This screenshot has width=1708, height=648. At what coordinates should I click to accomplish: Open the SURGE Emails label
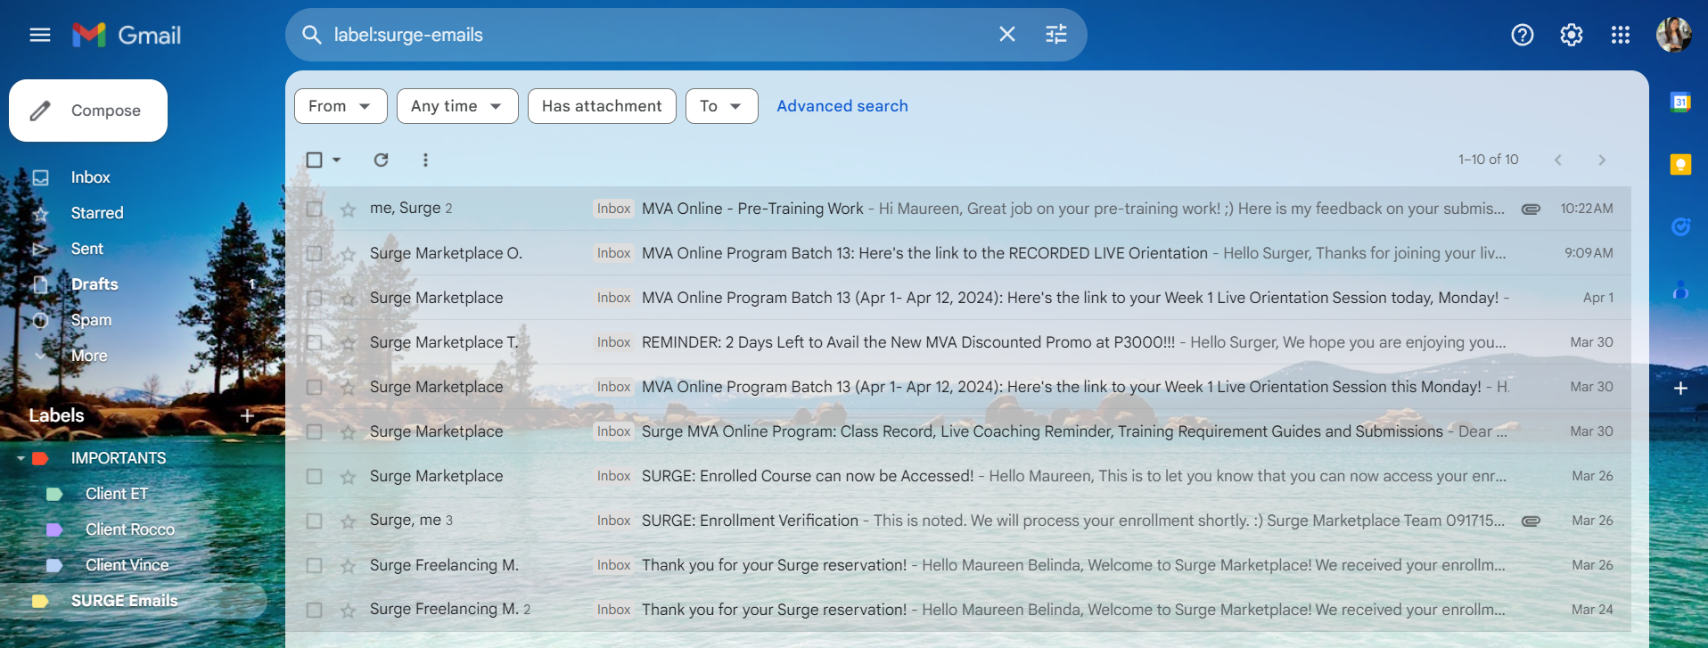pos(125,601)
